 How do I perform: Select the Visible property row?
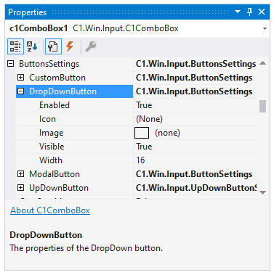coord(136,147)
